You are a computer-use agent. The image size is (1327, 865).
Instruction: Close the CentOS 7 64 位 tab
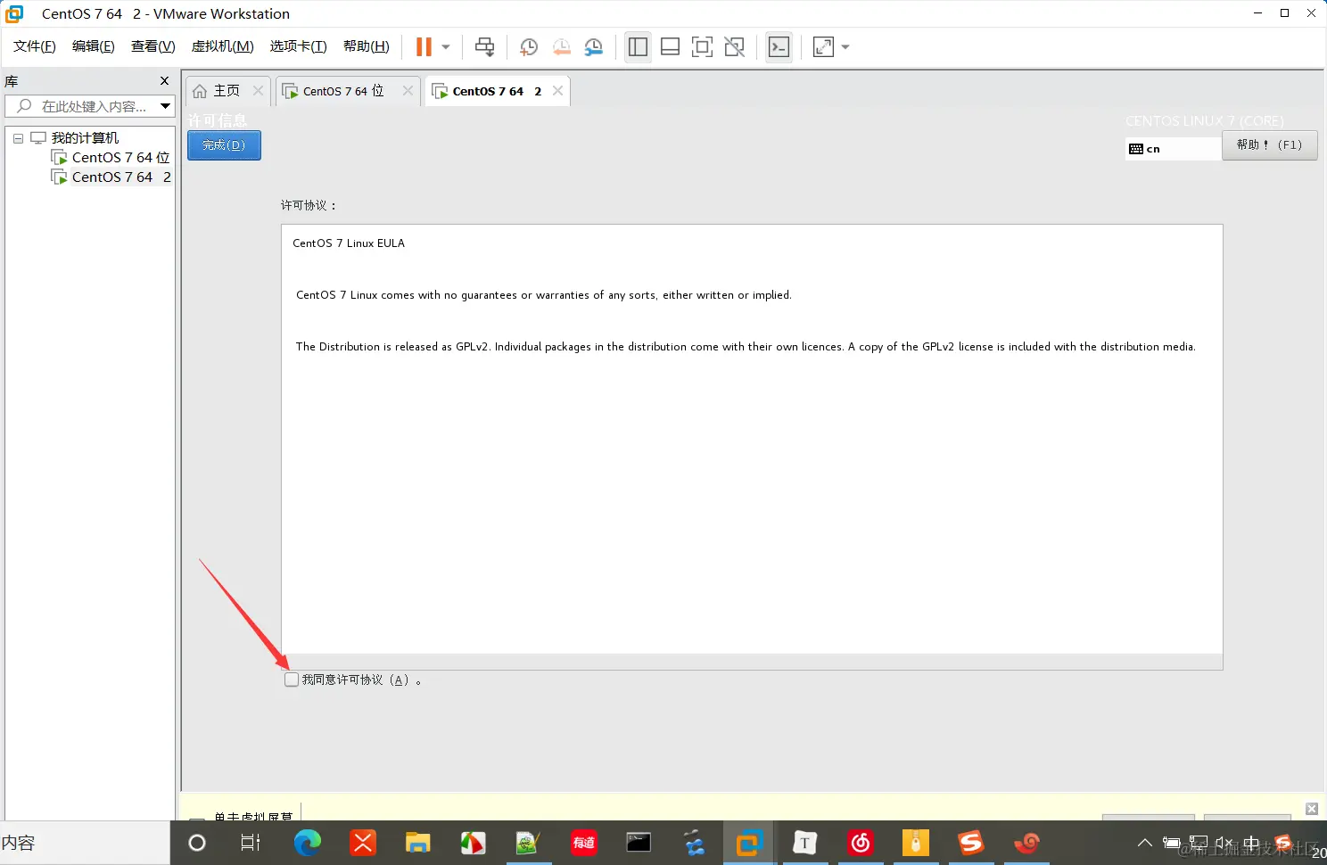point(408,91)
